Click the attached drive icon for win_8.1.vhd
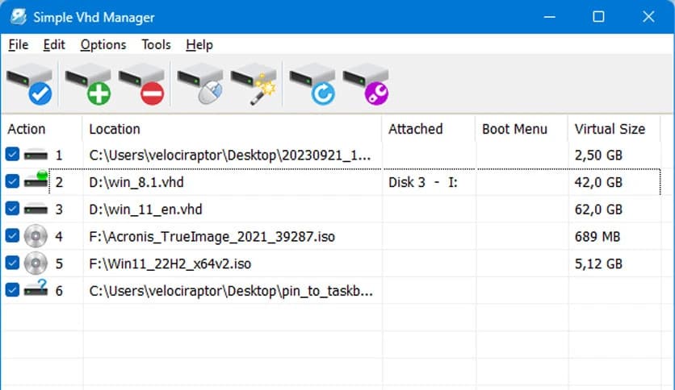675x390 pixels. [36, 180]
